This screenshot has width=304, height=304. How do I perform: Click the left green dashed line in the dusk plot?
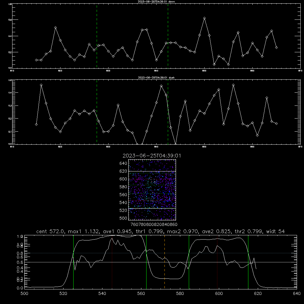click(97, 112)
